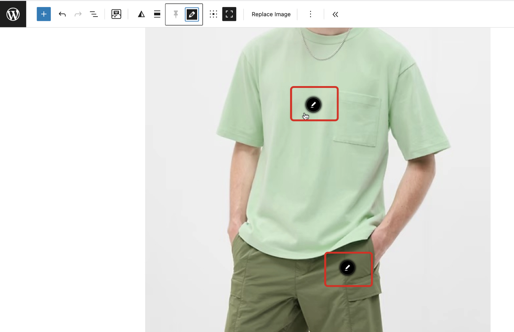514x332 pixels.
Task: Edit the hotspot on the green shirt
Action: tap(313, 105)
